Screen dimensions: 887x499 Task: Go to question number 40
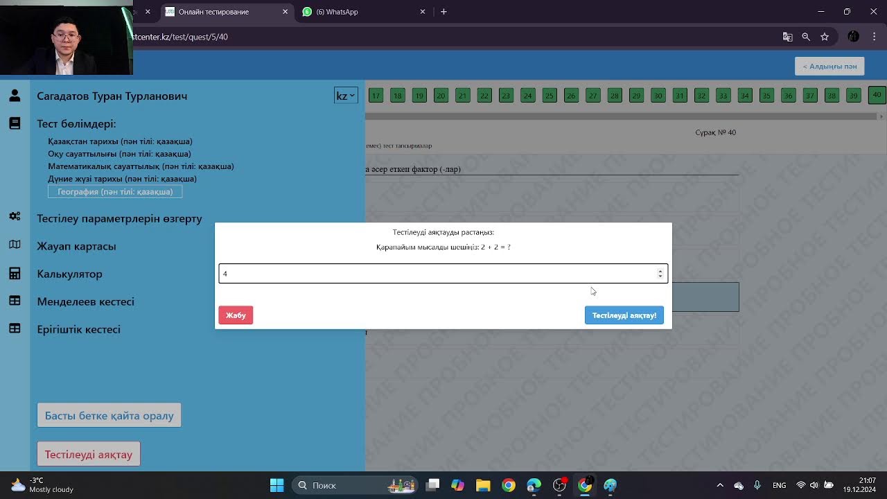877,95
